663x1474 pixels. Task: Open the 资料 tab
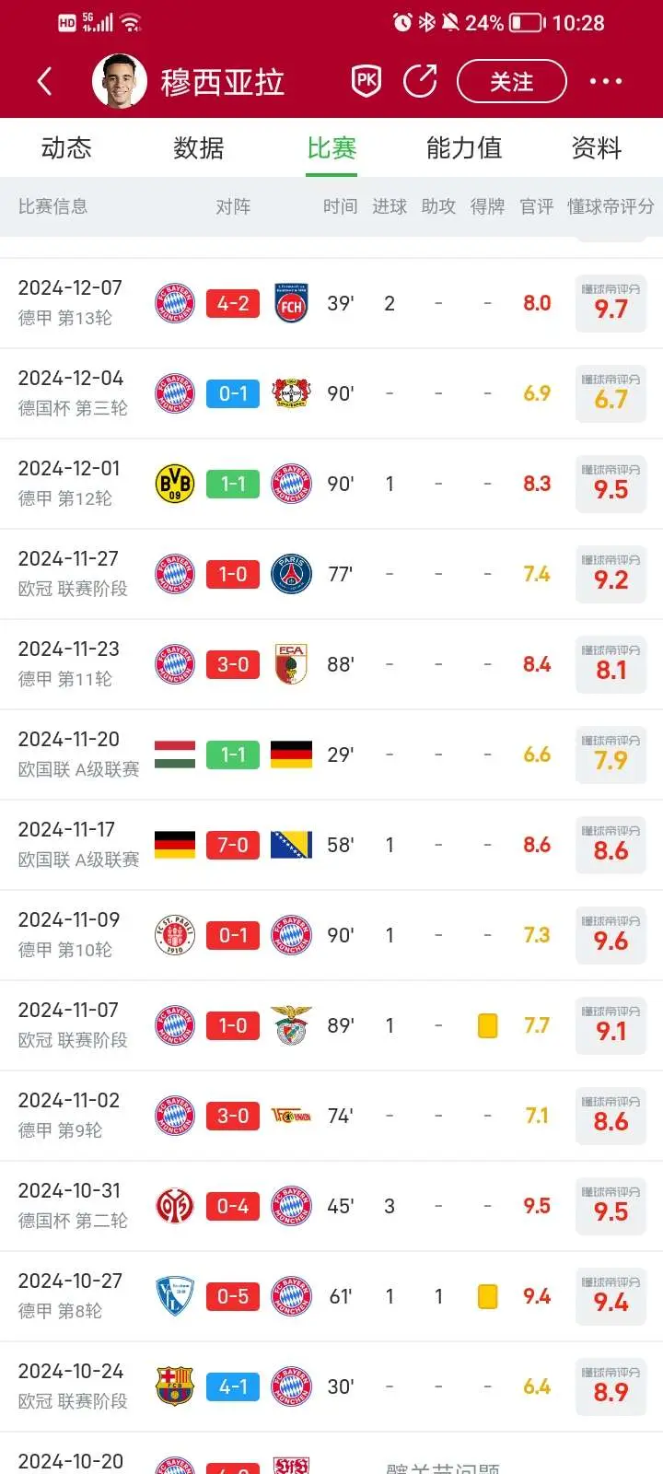point(597,147)
